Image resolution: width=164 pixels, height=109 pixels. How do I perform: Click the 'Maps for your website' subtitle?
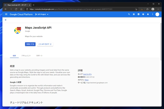point(34,37)
